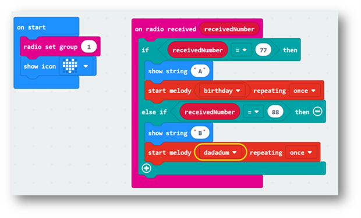Click the plus icon to add else branch
Screen dimensions: 361x218
(146, 169)
